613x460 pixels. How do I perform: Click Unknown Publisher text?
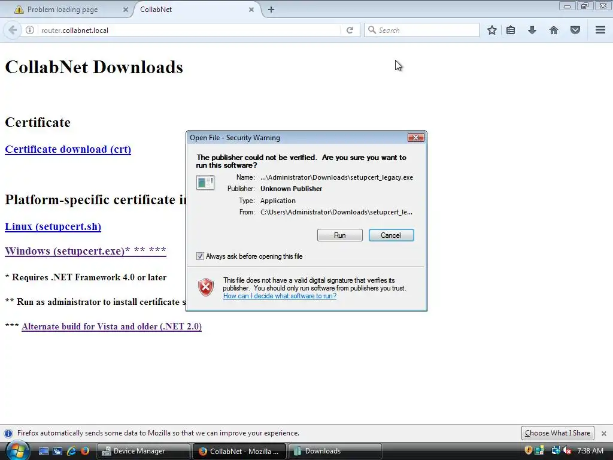click(x=292, y=189)
